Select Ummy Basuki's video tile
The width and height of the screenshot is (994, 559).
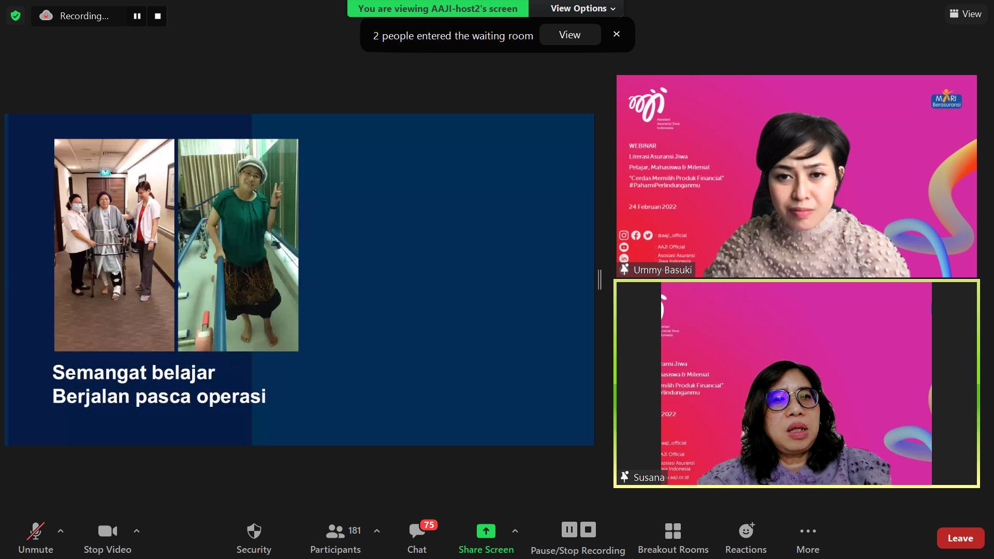796,176
